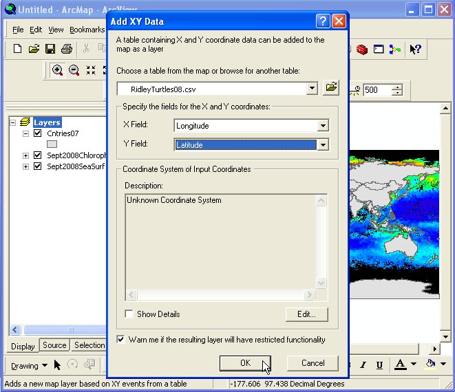The width and height of the screenshot is (455, 392).
Task: Click the Zoom In magnifier tool
Action: point(57,70)
